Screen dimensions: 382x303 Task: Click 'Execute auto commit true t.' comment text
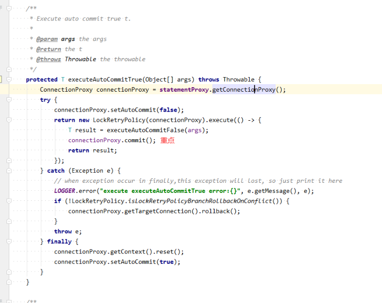84,19
